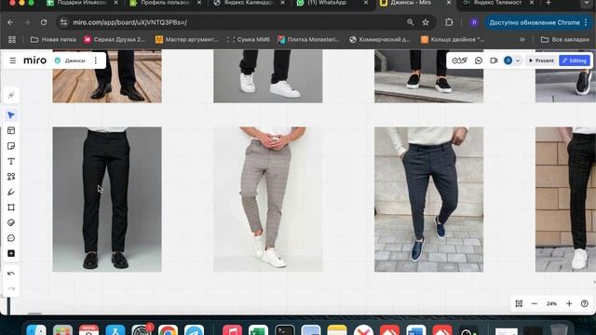Select black trousers with loafers image

pos(107,199)
